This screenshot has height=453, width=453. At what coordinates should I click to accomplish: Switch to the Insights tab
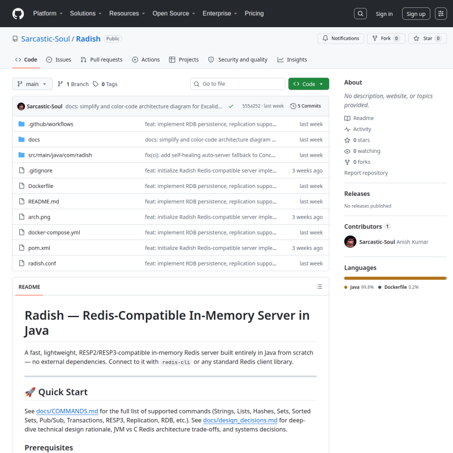[292, 59]
